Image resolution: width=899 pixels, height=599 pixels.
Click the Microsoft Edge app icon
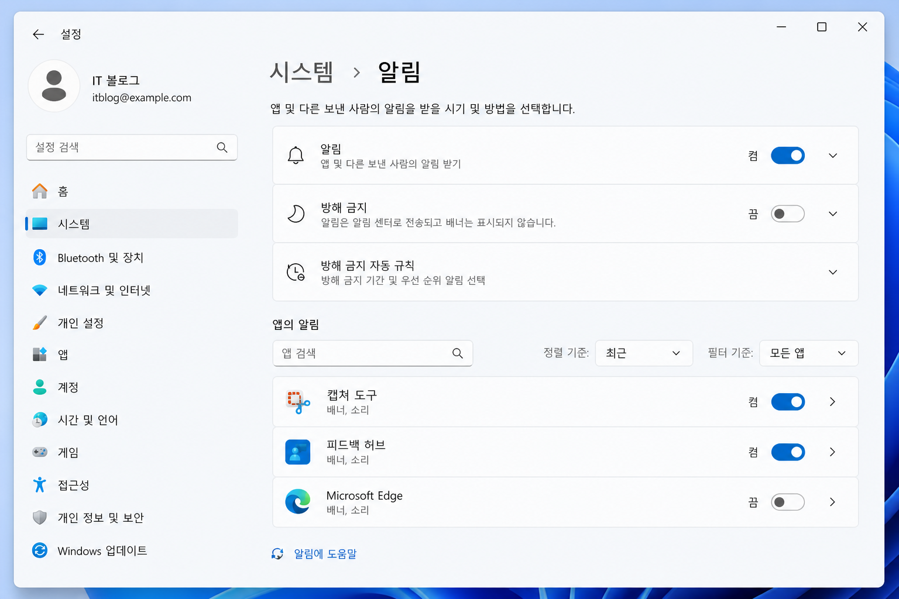coord(298,502)
